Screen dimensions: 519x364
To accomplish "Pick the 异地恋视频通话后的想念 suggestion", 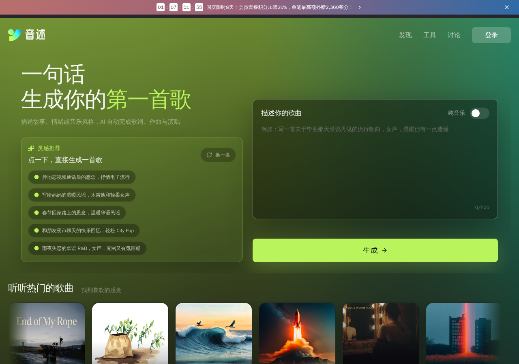I will click(82, 177).
